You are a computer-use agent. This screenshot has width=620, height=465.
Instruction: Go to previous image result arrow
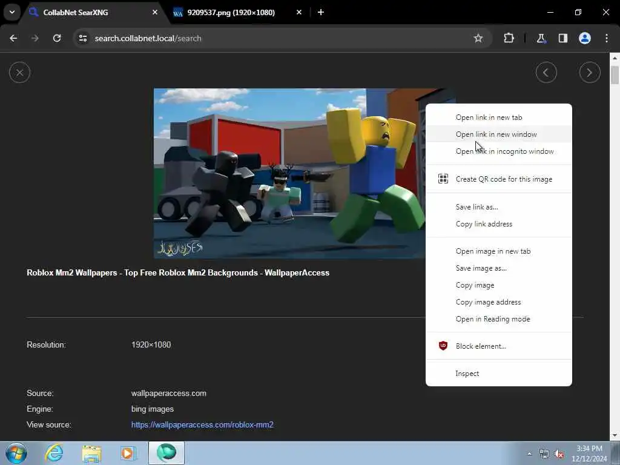[x=546, y=73]
